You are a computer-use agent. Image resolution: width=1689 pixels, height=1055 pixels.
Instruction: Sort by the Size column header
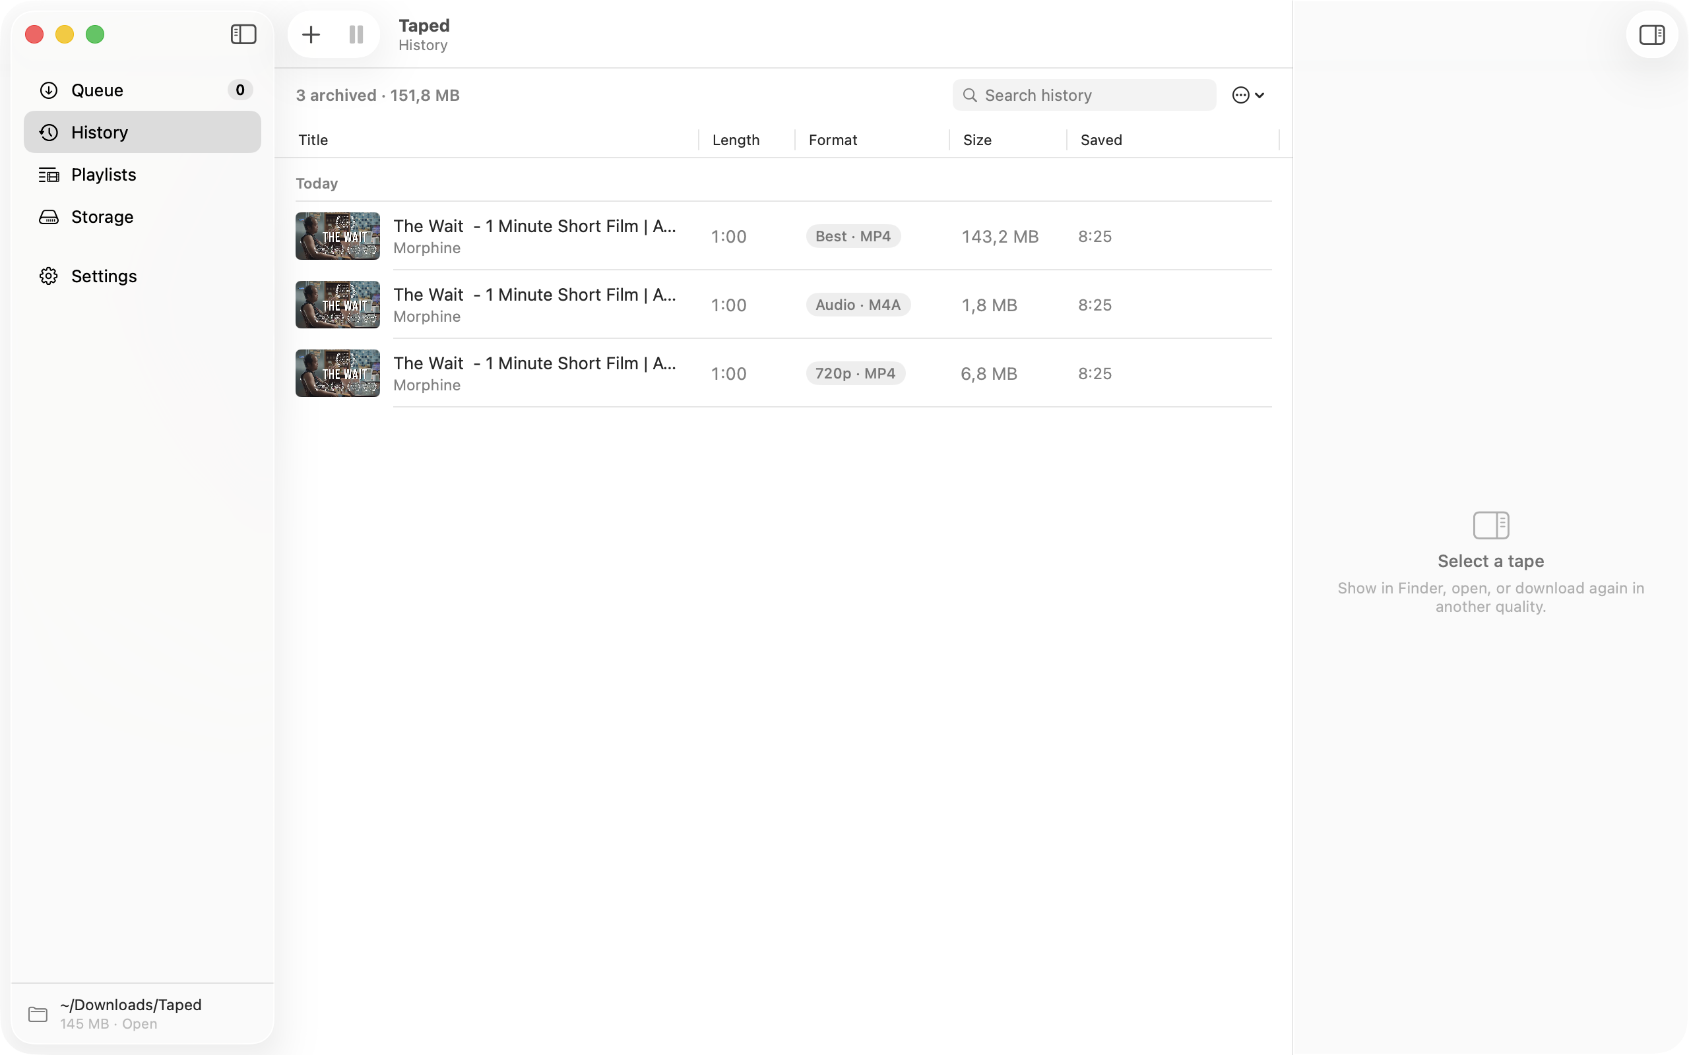click(x=977, y=140)
